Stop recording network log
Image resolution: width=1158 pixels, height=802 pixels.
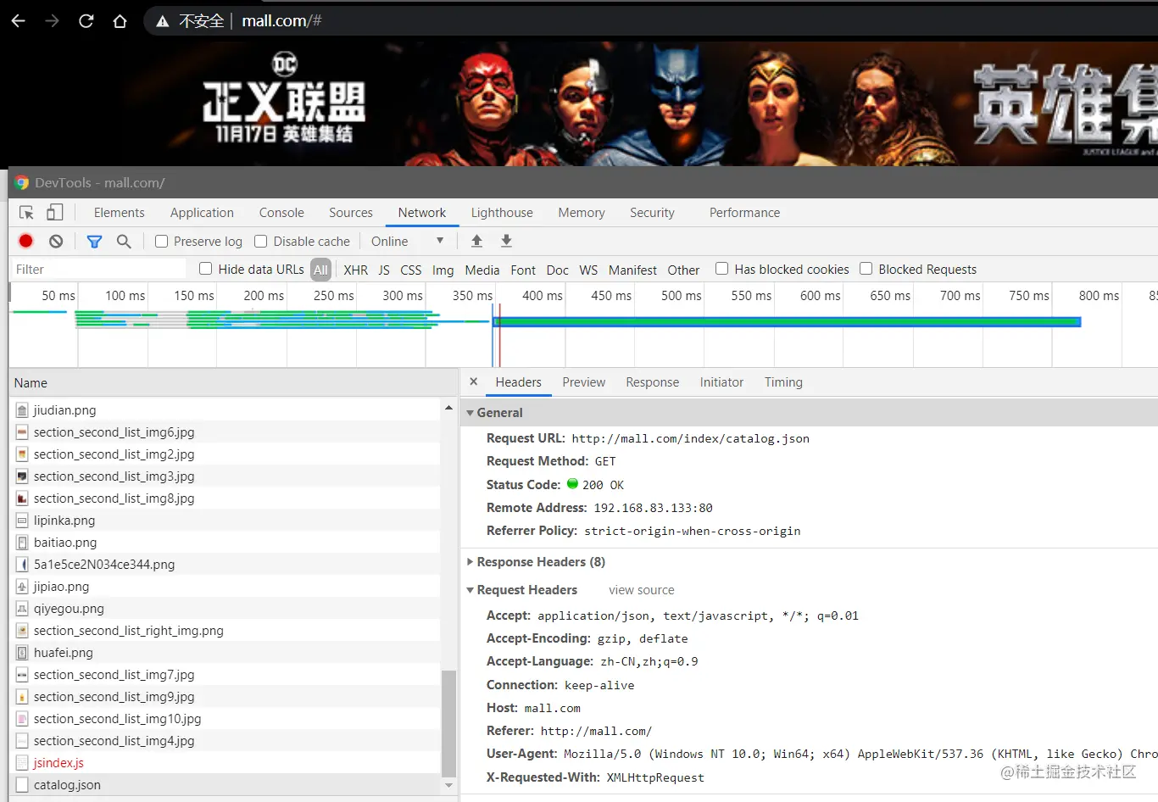(x=26, y=241)
